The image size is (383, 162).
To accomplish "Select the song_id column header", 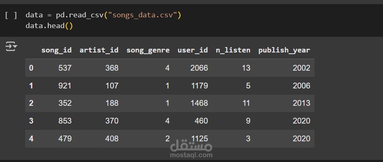I will [57, 50].
